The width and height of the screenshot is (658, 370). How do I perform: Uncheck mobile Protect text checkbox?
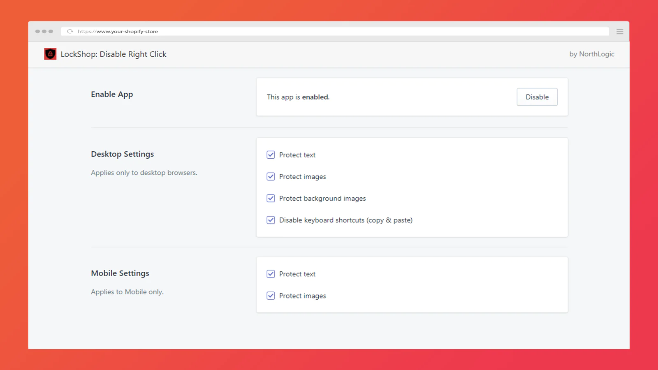(271, 274)
